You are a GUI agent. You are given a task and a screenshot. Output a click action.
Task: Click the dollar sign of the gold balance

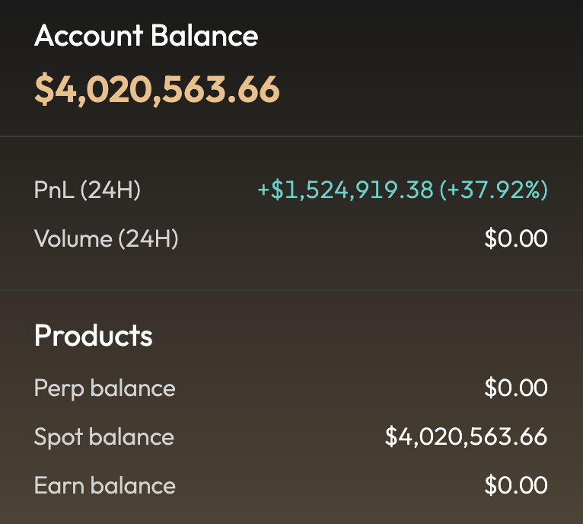(45, 90)
